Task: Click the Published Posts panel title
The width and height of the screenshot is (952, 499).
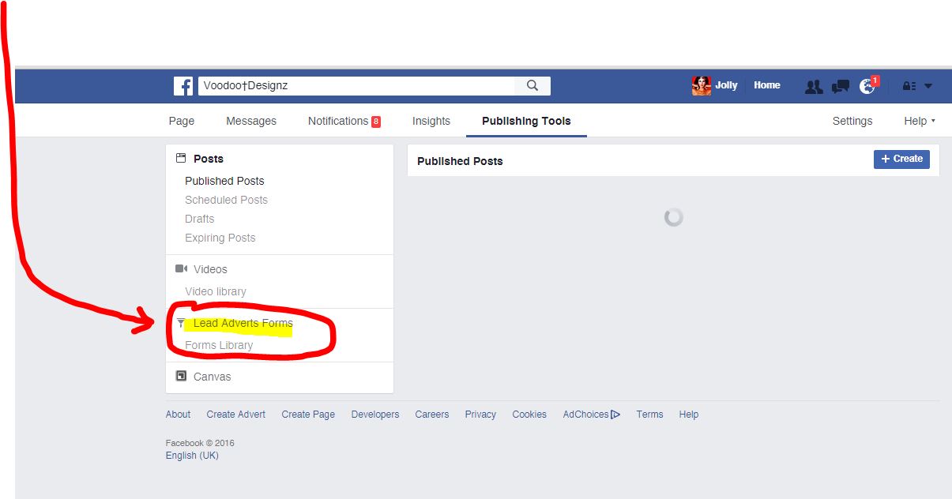Action: (x=460, y=161)
